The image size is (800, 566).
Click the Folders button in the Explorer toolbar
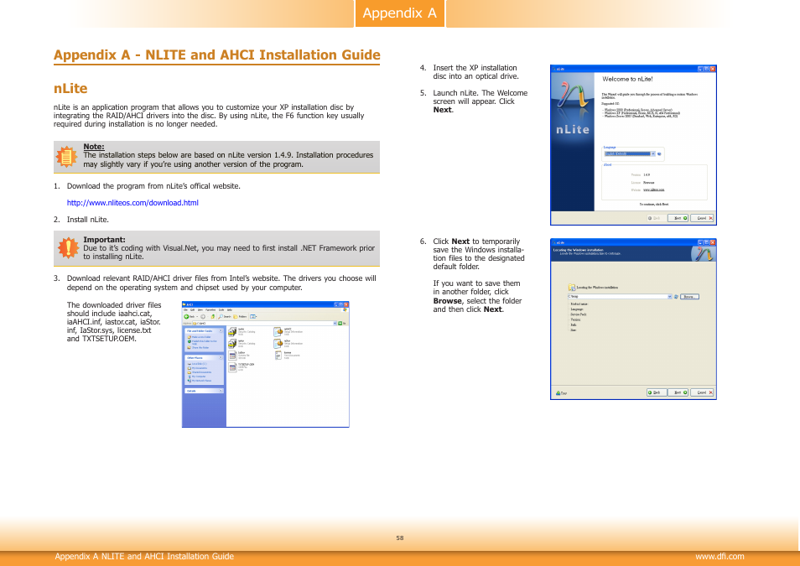(x=241, y=316)
